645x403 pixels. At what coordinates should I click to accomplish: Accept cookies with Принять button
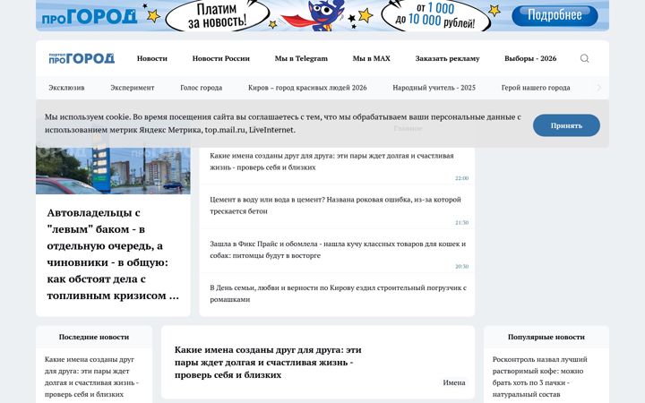tap(566, 125)
